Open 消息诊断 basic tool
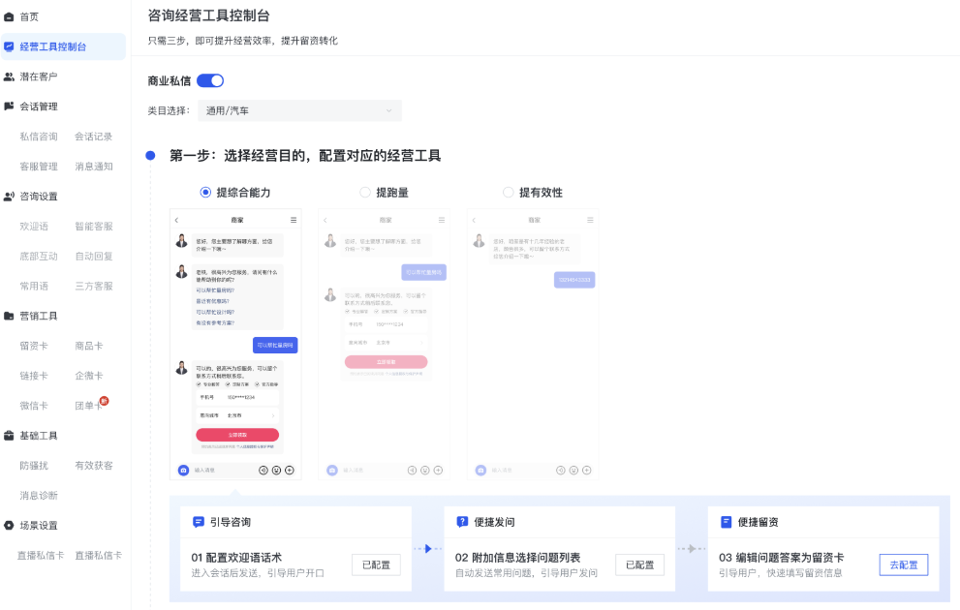The height and width of the screenshot is (610, 960). click(x=39, y=496)
